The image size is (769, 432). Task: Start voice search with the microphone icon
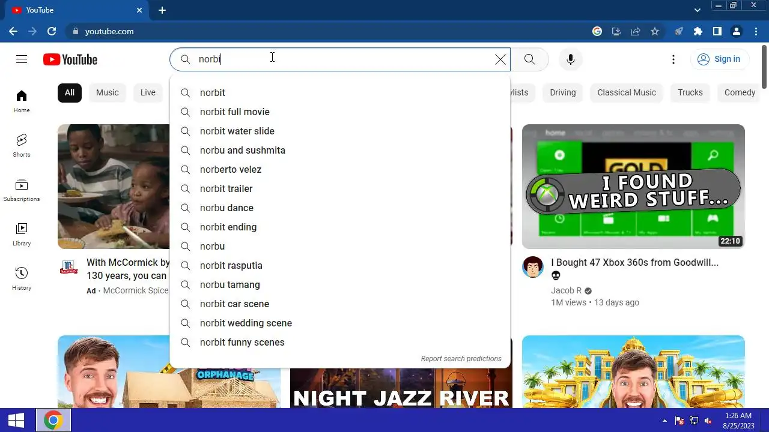point(571,59)
